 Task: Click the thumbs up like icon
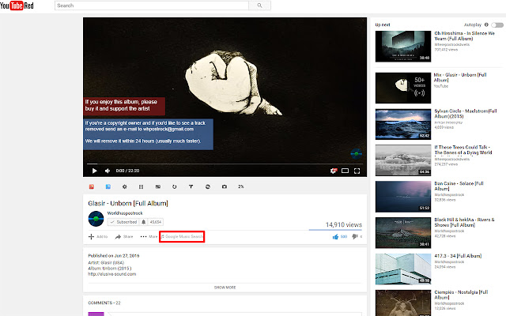[335, 236]
